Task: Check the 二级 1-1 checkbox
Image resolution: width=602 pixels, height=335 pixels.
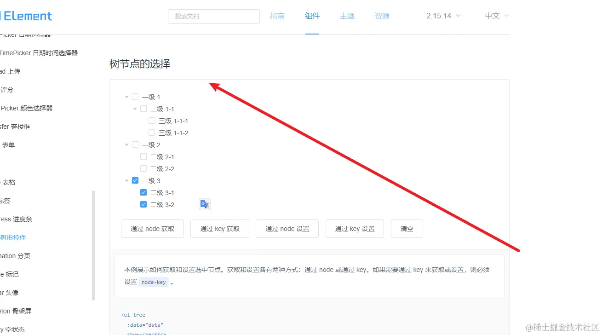Action: (143, 109)
